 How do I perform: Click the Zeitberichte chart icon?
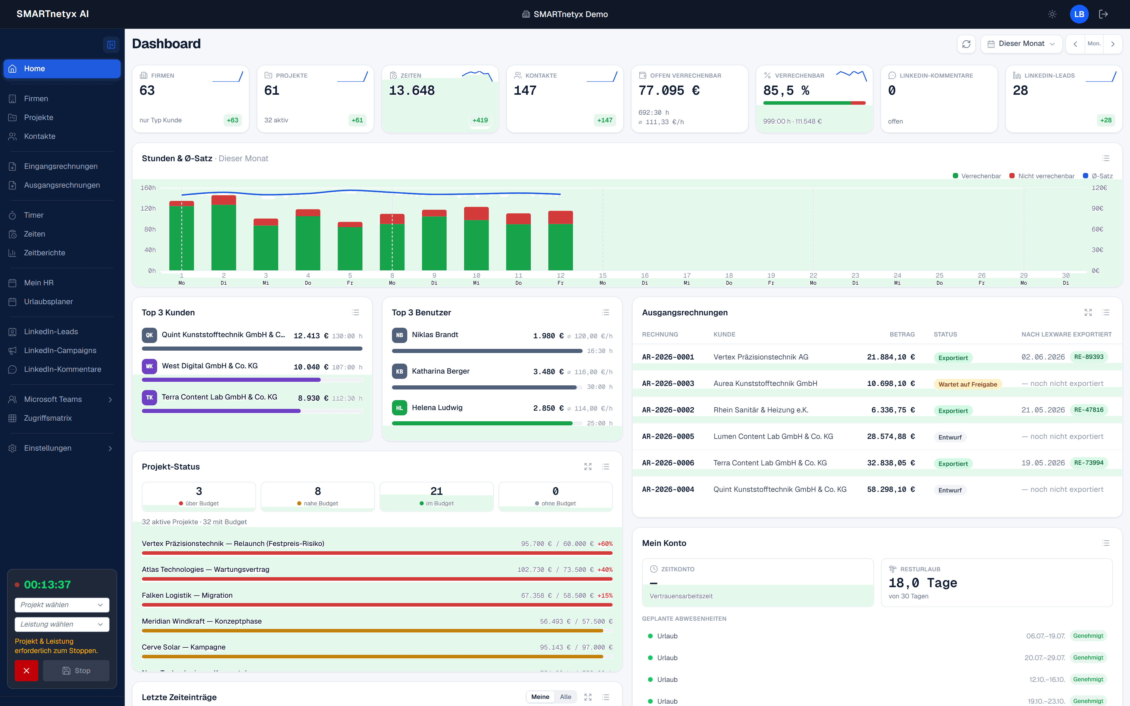[x=13, y=253]
